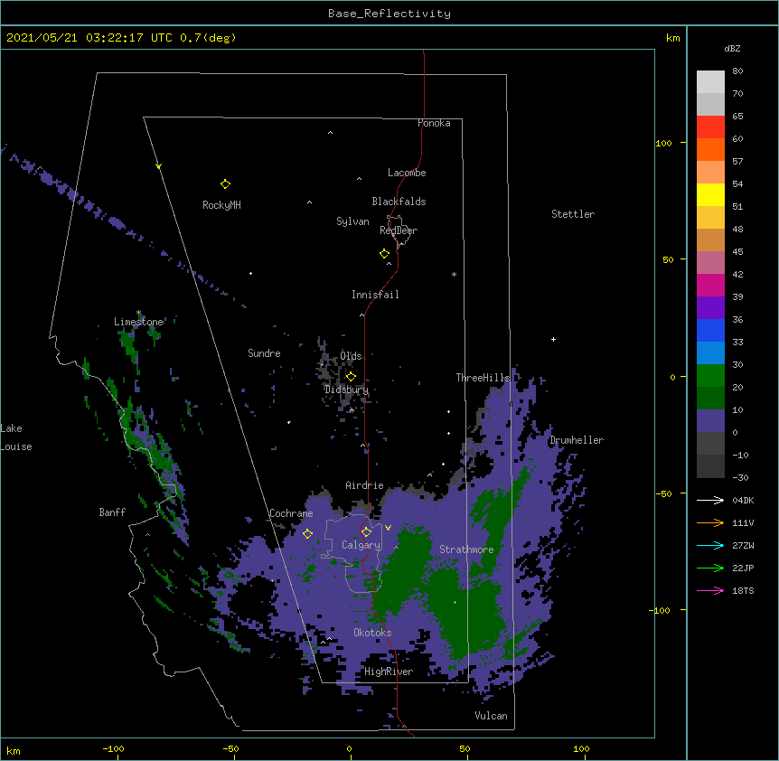The image size is (779, 761).
Task: Click the Banff town label
Action: pyautogui.click(x=112, y=512)
